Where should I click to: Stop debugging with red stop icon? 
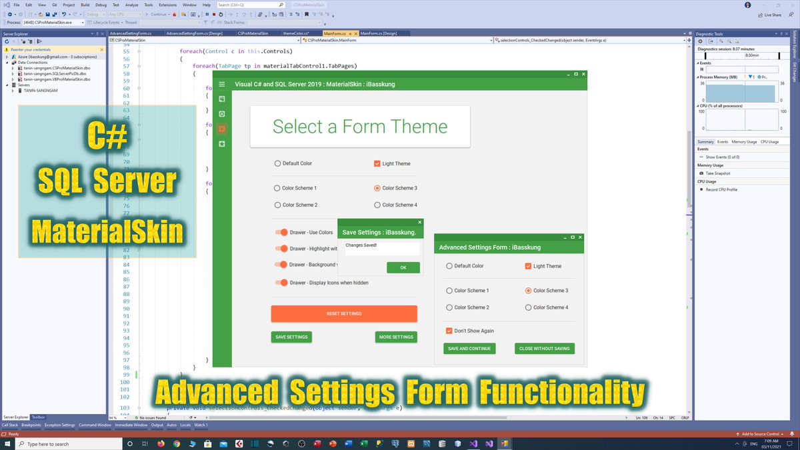pyautogui.click(x=213, y=14)
